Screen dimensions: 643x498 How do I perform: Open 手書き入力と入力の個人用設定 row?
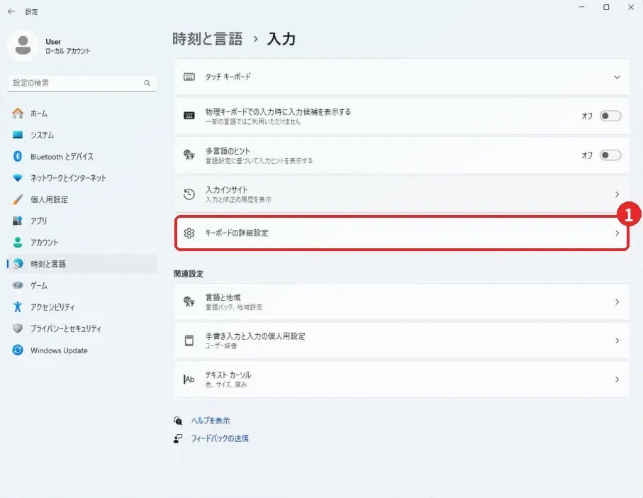click(401, 341)
